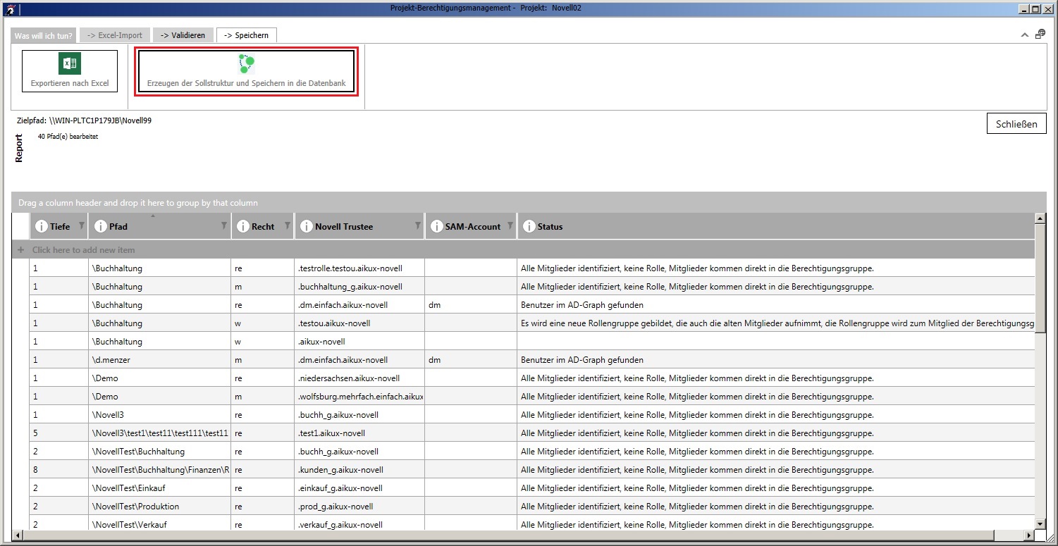Click info icon in Novell Trustee header
Screen dimensions: 1058x546
click(306, 226)
